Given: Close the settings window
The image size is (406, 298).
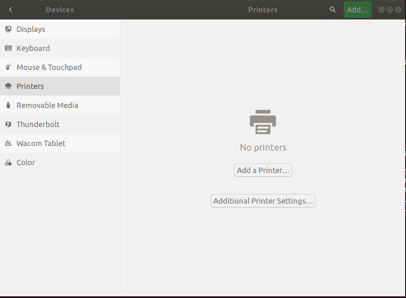Looking at the screenshot, I should pos(398,10).
